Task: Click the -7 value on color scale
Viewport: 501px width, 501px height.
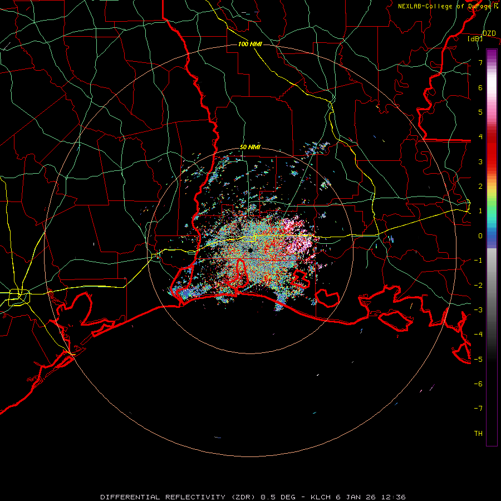Action: point(478,409)
